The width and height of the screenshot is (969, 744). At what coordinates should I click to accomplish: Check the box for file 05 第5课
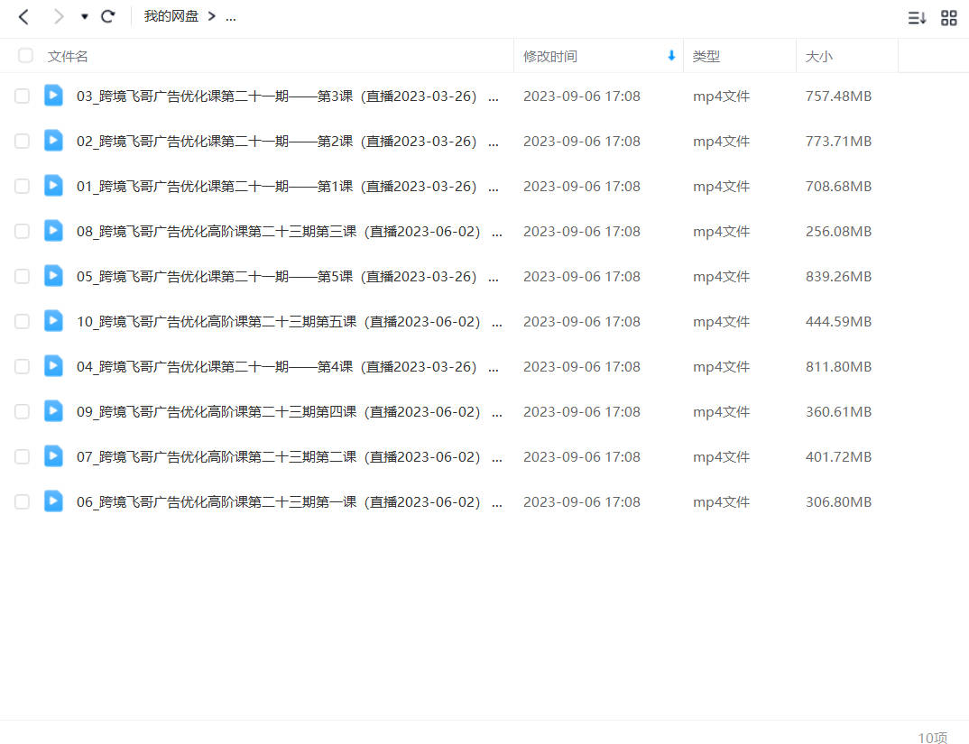pyautogui.click(x=22, y=276)
